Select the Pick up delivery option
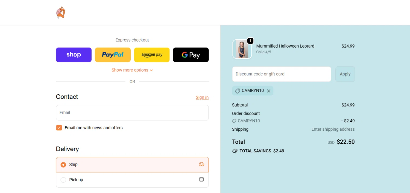 (x=132, y=180)
